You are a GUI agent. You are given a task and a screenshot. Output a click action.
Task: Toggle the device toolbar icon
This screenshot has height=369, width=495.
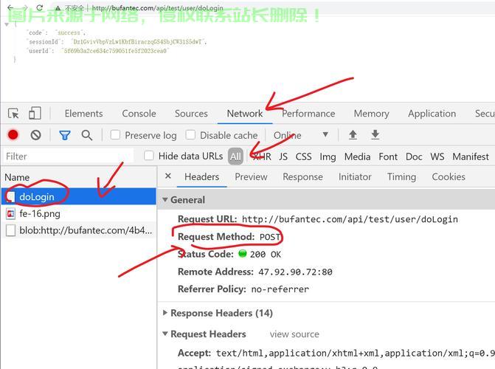pyautogui.click(x=35, y=113)
